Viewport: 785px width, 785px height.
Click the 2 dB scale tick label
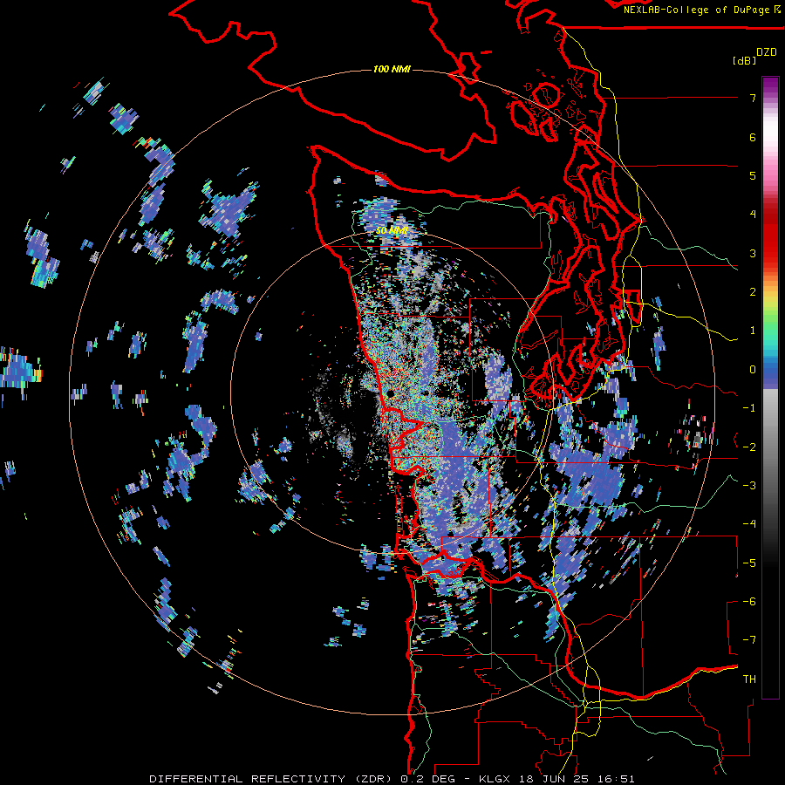(x=753, y=292)
